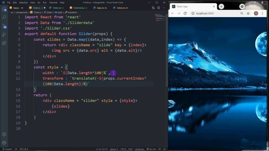Click 'UTF-8' encoding in status bar
269x151 pixels.
tap(123, 149)
